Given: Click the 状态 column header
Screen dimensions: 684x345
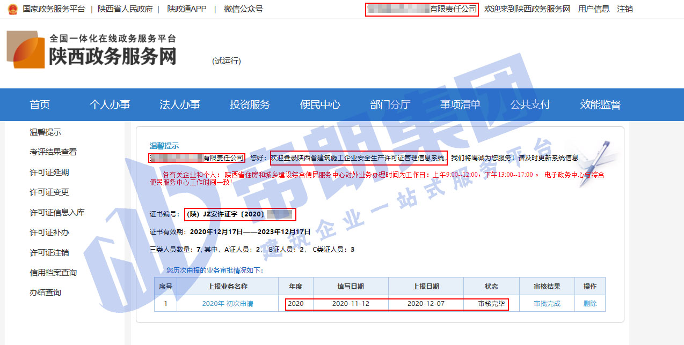Looking at the screenshot, I should coord(491,287).
